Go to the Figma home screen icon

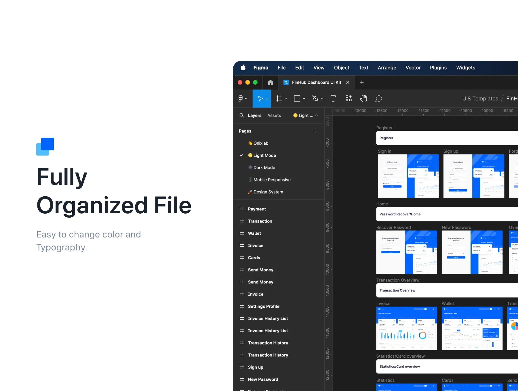(x=270, y=83)
